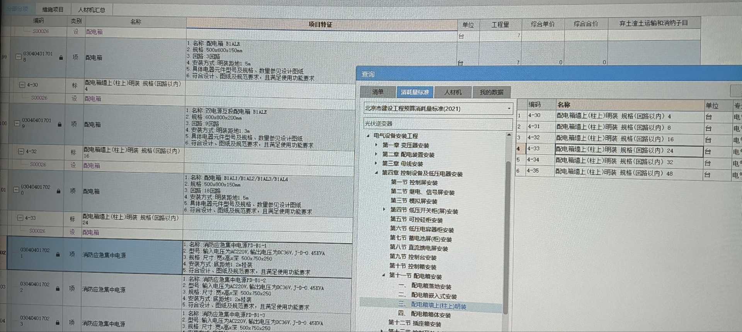Select tree item 三、配电箱墙上(柱上)明装
This screenshot has height=332, width=742.
click(x=432, y=306)
